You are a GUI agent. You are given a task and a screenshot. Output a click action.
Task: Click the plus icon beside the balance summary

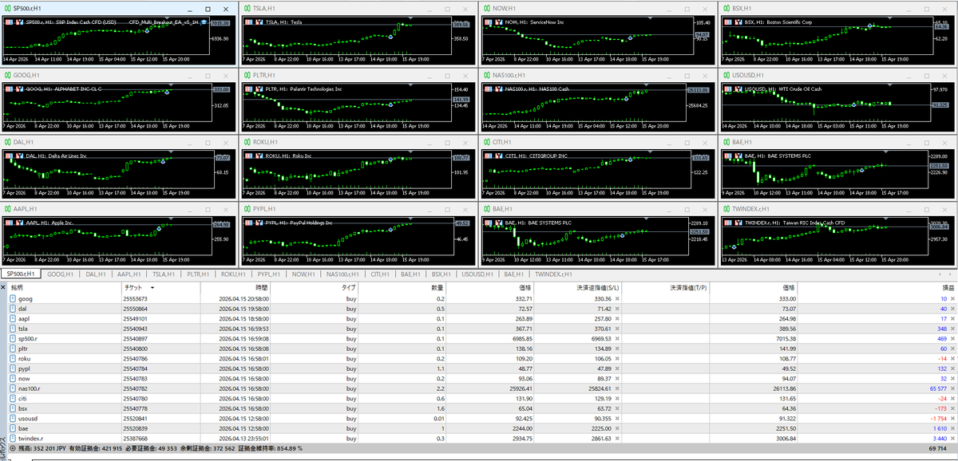(13, 448)
